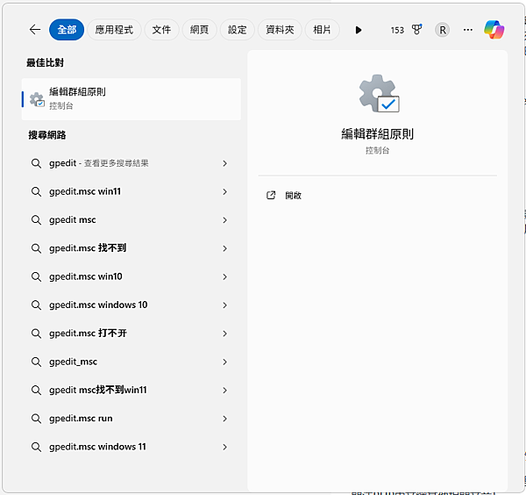Select the 'gpedit.msc run' suggestion

[x=131, y=419]
